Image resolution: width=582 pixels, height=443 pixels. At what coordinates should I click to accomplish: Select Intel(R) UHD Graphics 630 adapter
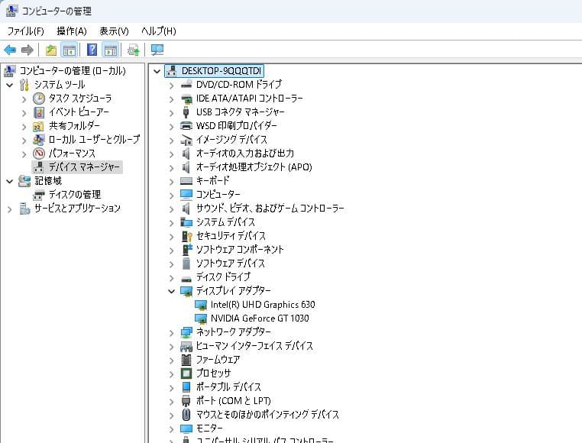point(263,305)
